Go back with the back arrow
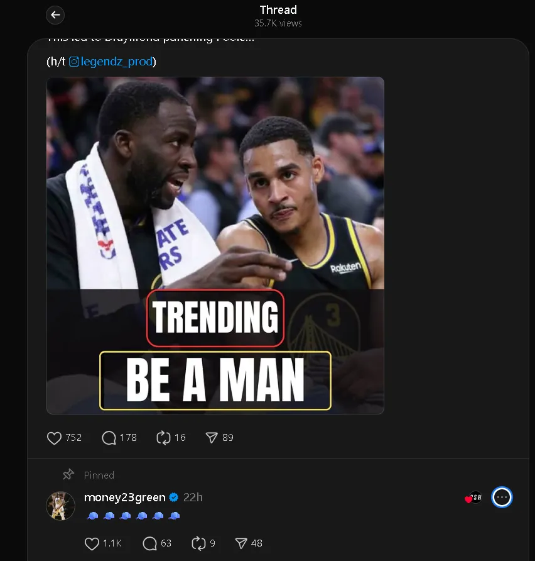 [55, 14]
